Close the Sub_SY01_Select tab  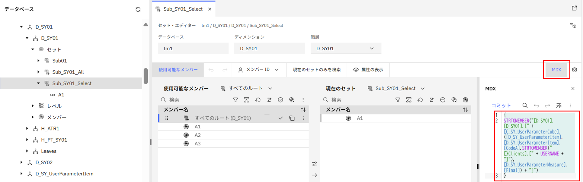coord(210,9)
